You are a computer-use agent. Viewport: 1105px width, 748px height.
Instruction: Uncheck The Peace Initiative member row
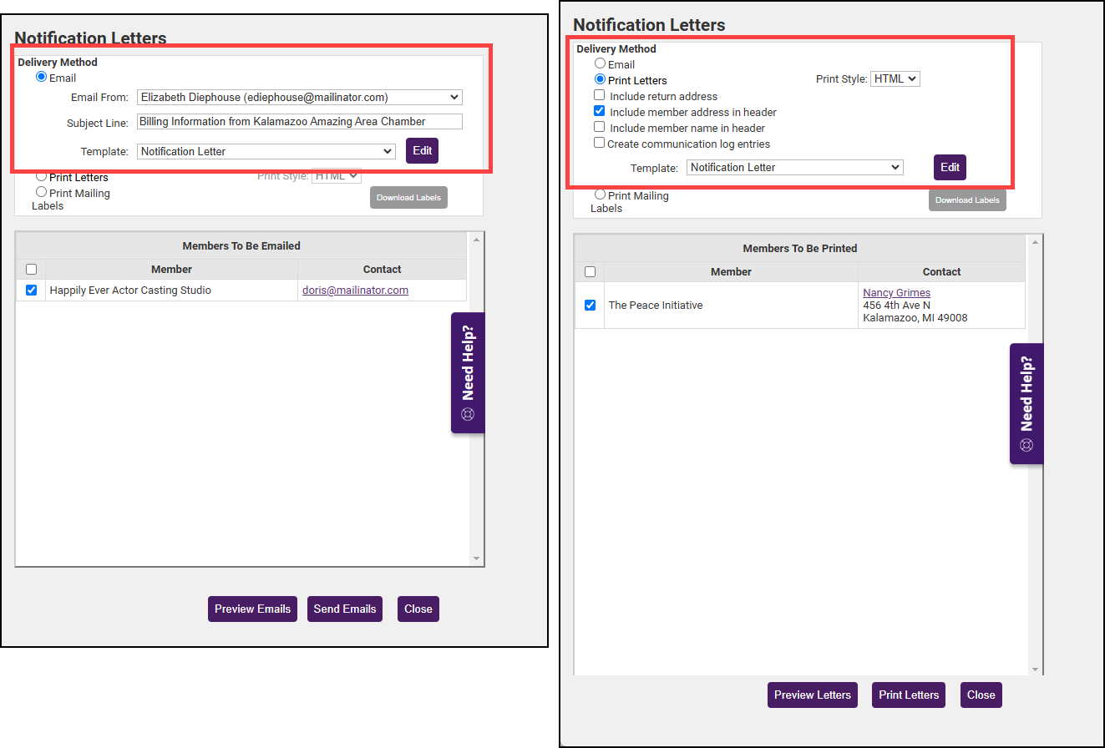tap(590, 306)
